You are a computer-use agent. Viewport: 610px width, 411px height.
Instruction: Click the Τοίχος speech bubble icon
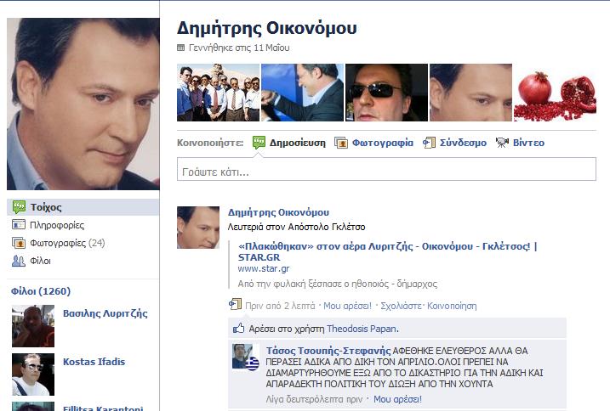pyautogui.click(x=19, y=206)
